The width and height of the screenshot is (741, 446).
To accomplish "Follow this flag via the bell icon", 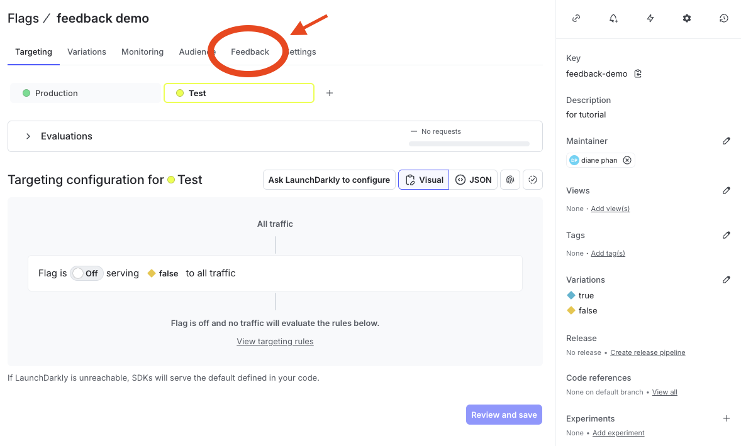I will [x=613, y=18].
